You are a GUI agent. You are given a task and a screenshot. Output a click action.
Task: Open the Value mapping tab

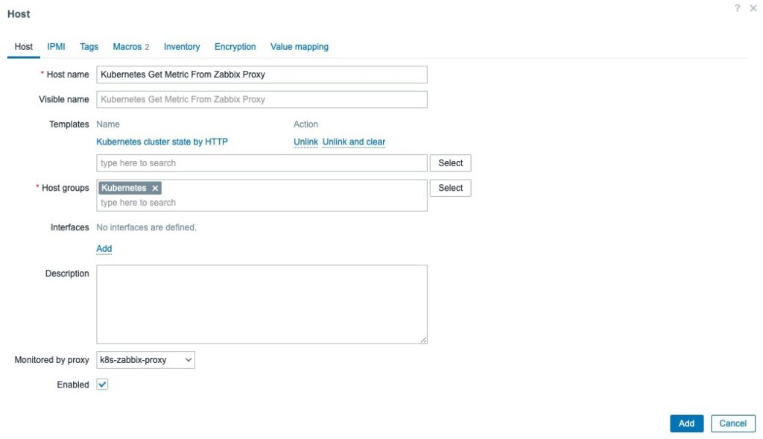point(300,47)
